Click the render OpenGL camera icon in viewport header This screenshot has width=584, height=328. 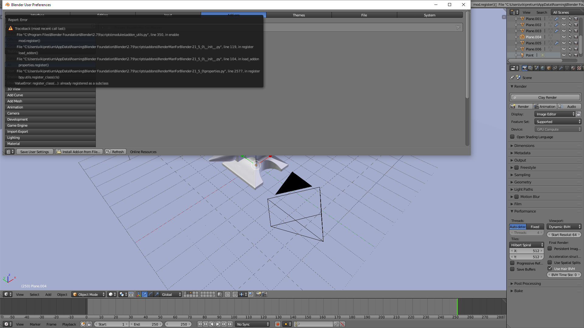[258, 294]
